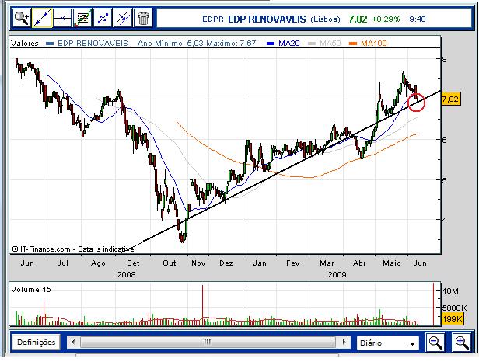
Task: Click the IT-Finance.com data notice
Action: pos(73,249)
